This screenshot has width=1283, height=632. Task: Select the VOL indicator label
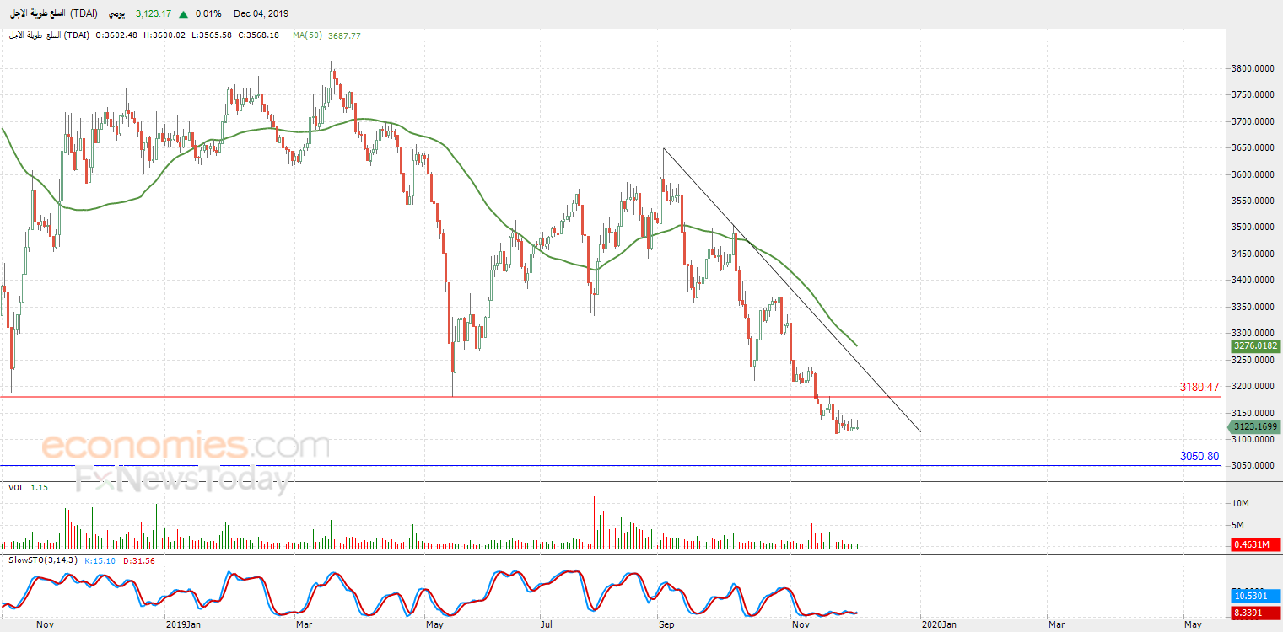click(16, 487)
